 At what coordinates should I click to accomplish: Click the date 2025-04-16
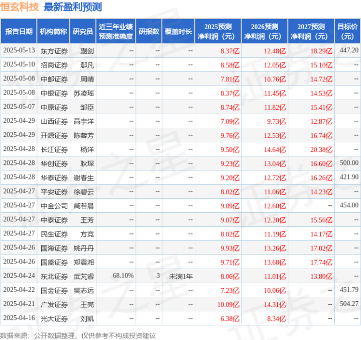[19, 318]
